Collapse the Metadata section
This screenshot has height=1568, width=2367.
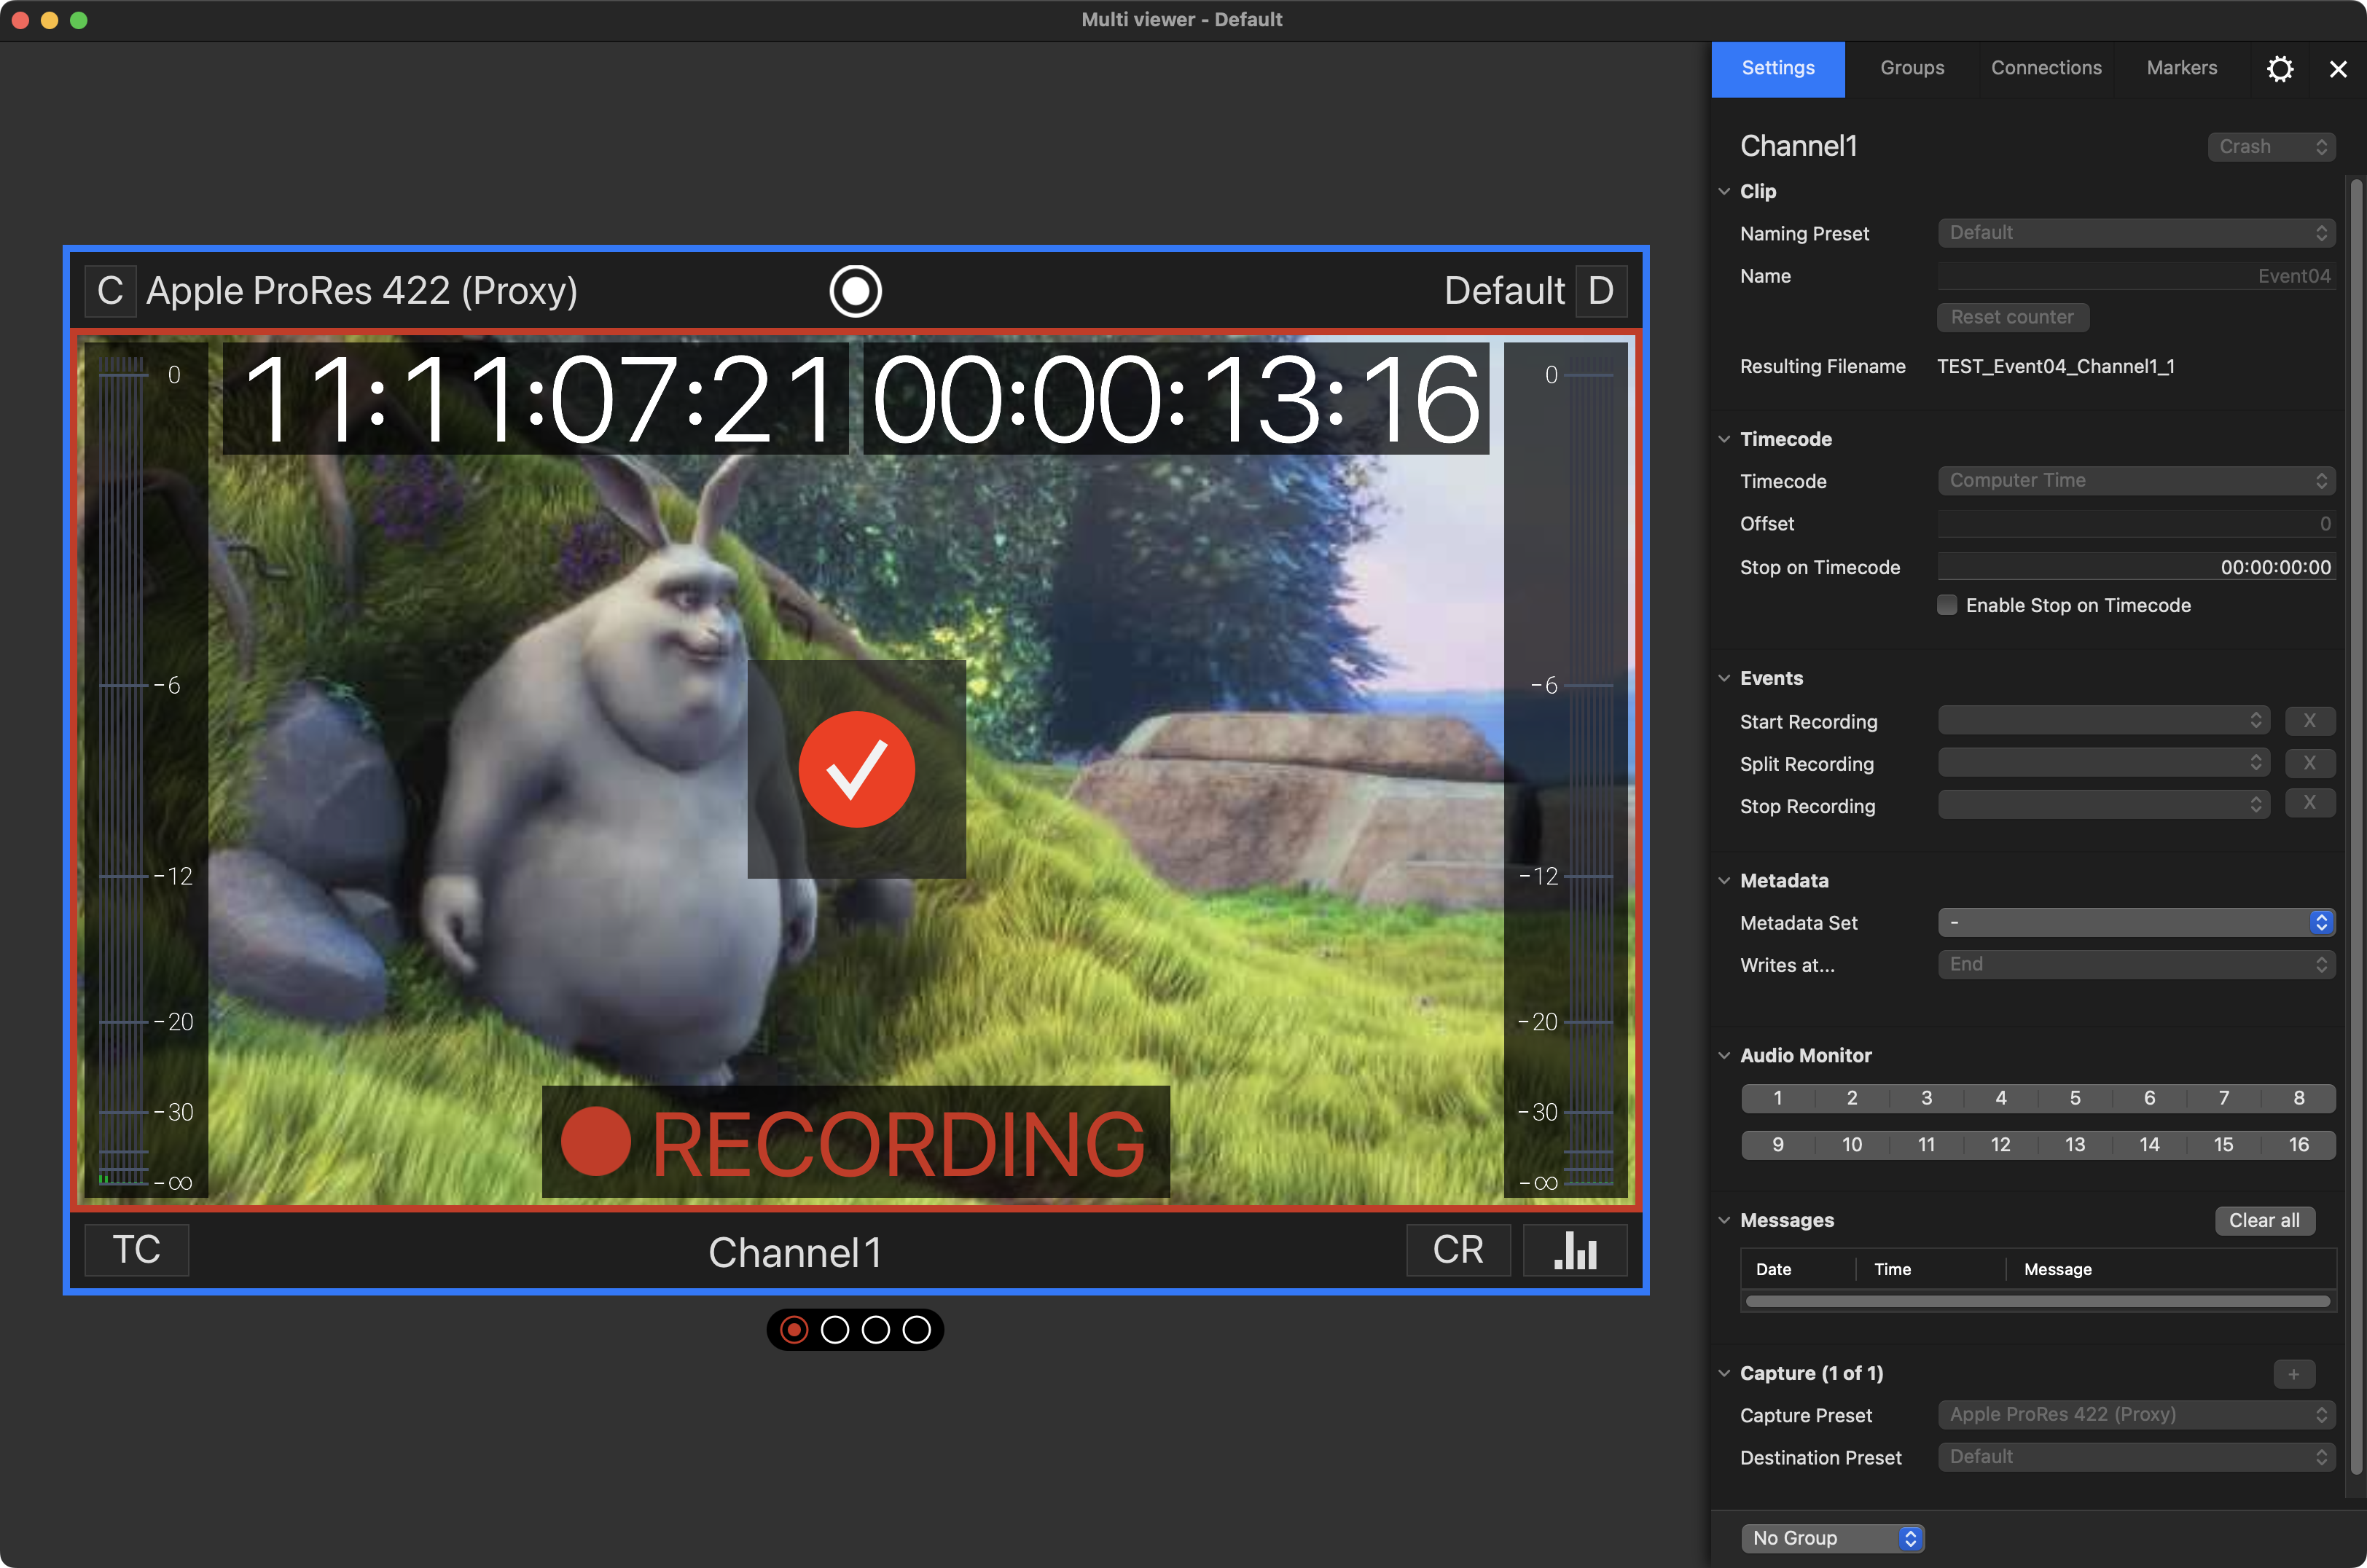click(x=1724, y=881)
